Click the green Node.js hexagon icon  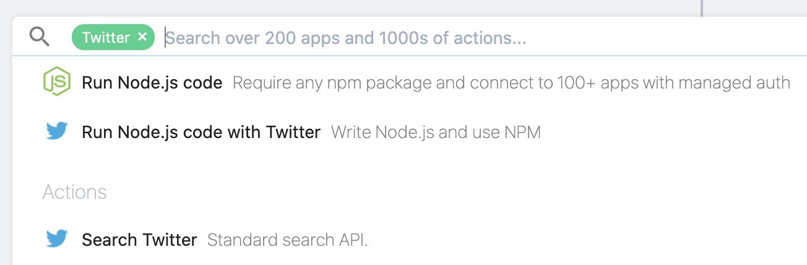pyautogui.click(x=56, y=82)
